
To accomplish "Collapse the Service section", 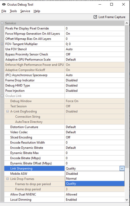I will click(x=2, y=23).
